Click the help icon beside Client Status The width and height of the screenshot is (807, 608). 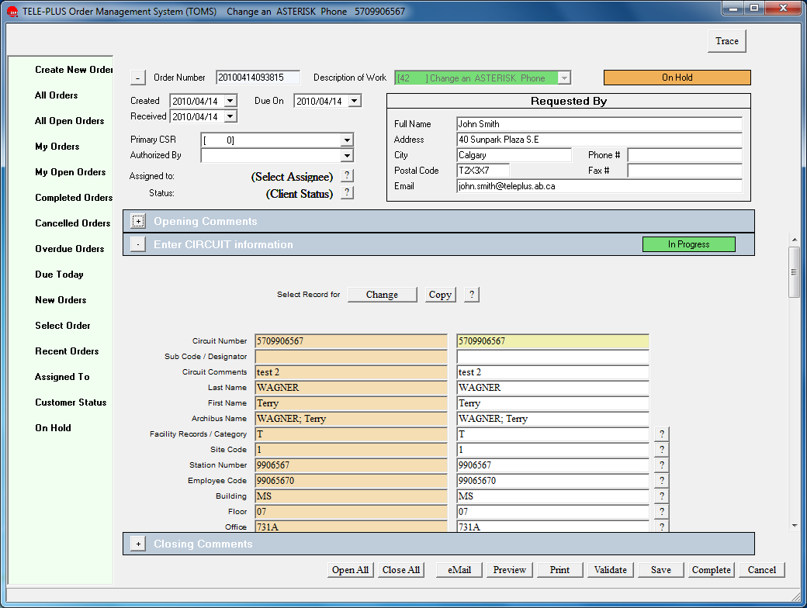(x=347, y=193)
